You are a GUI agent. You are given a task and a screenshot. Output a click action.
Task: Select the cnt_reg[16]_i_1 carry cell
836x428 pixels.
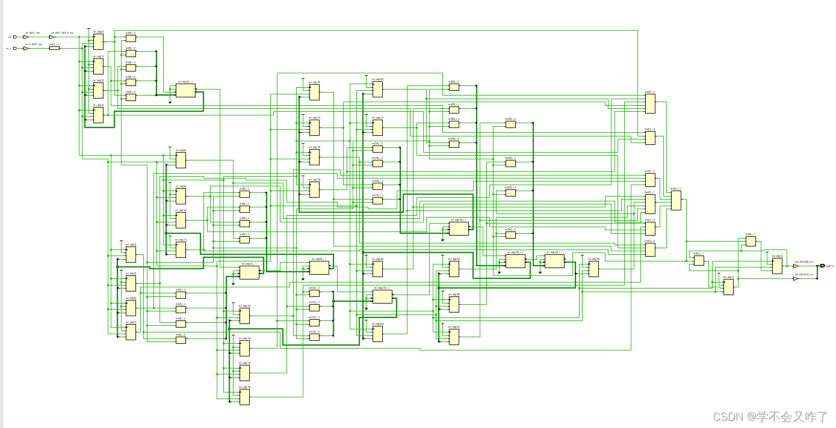coord(459,228)
